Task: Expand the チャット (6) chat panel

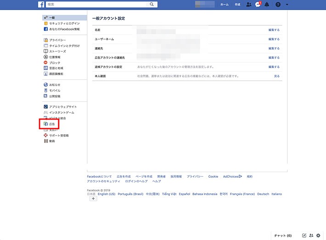Action: [x=282, y=235]
